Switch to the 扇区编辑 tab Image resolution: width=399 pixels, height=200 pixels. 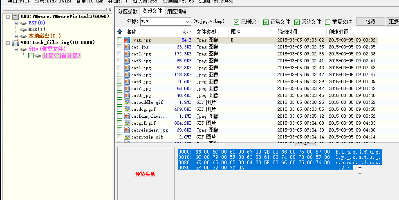pyautogui.click(x=177, y=11)
